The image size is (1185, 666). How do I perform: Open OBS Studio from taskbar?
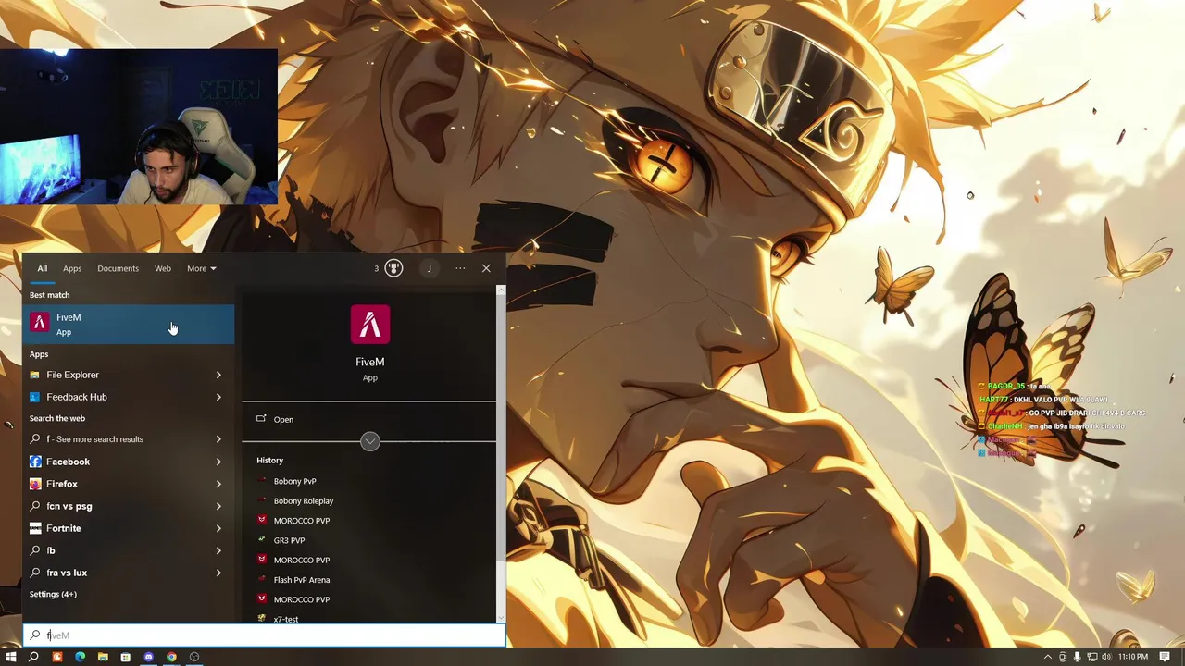tap(194, 657)
